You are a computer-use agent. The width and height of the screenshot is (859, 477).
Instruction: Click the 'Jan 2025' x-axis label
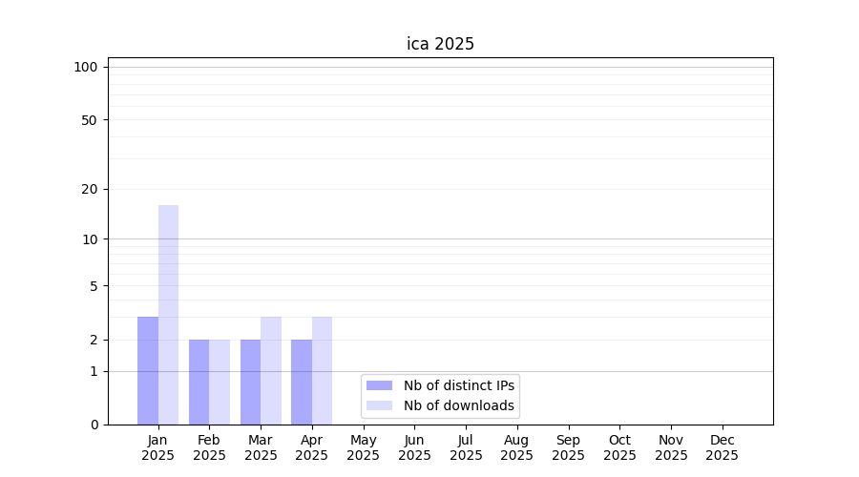157,447
